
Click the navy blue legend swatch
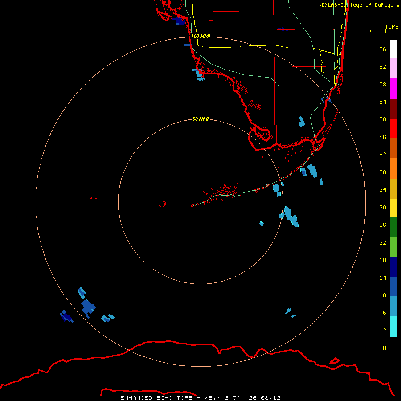pyautogui.click(x=393, y=267)
